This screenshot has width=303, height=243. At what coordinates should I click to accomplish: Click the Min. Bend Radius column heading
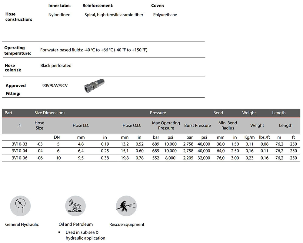pos(228,125)
